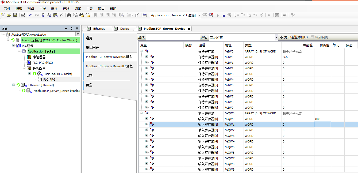Click the wrench debug icon in toolbar
This screenshot has width=358, height=173.
(x=229, y=15)
